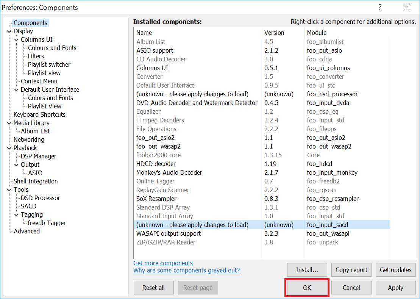
Task: Select the foobar2000 core row
Action: (262, 155)
